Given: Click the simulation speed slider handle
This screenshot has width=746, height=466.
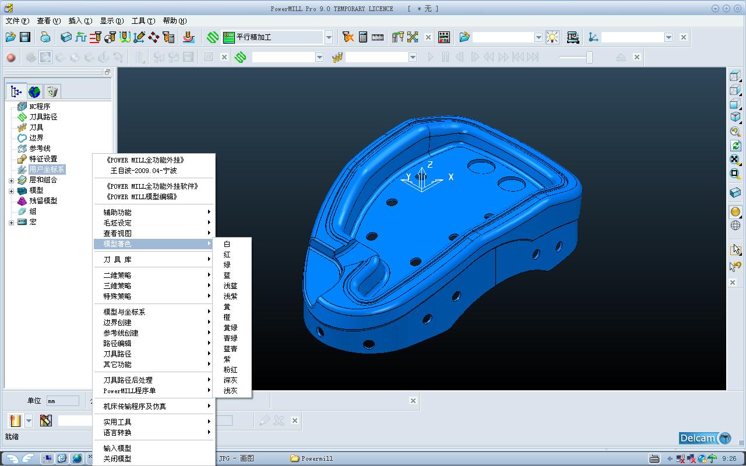Looking at the screenshot, I should (x=589, y=57).
